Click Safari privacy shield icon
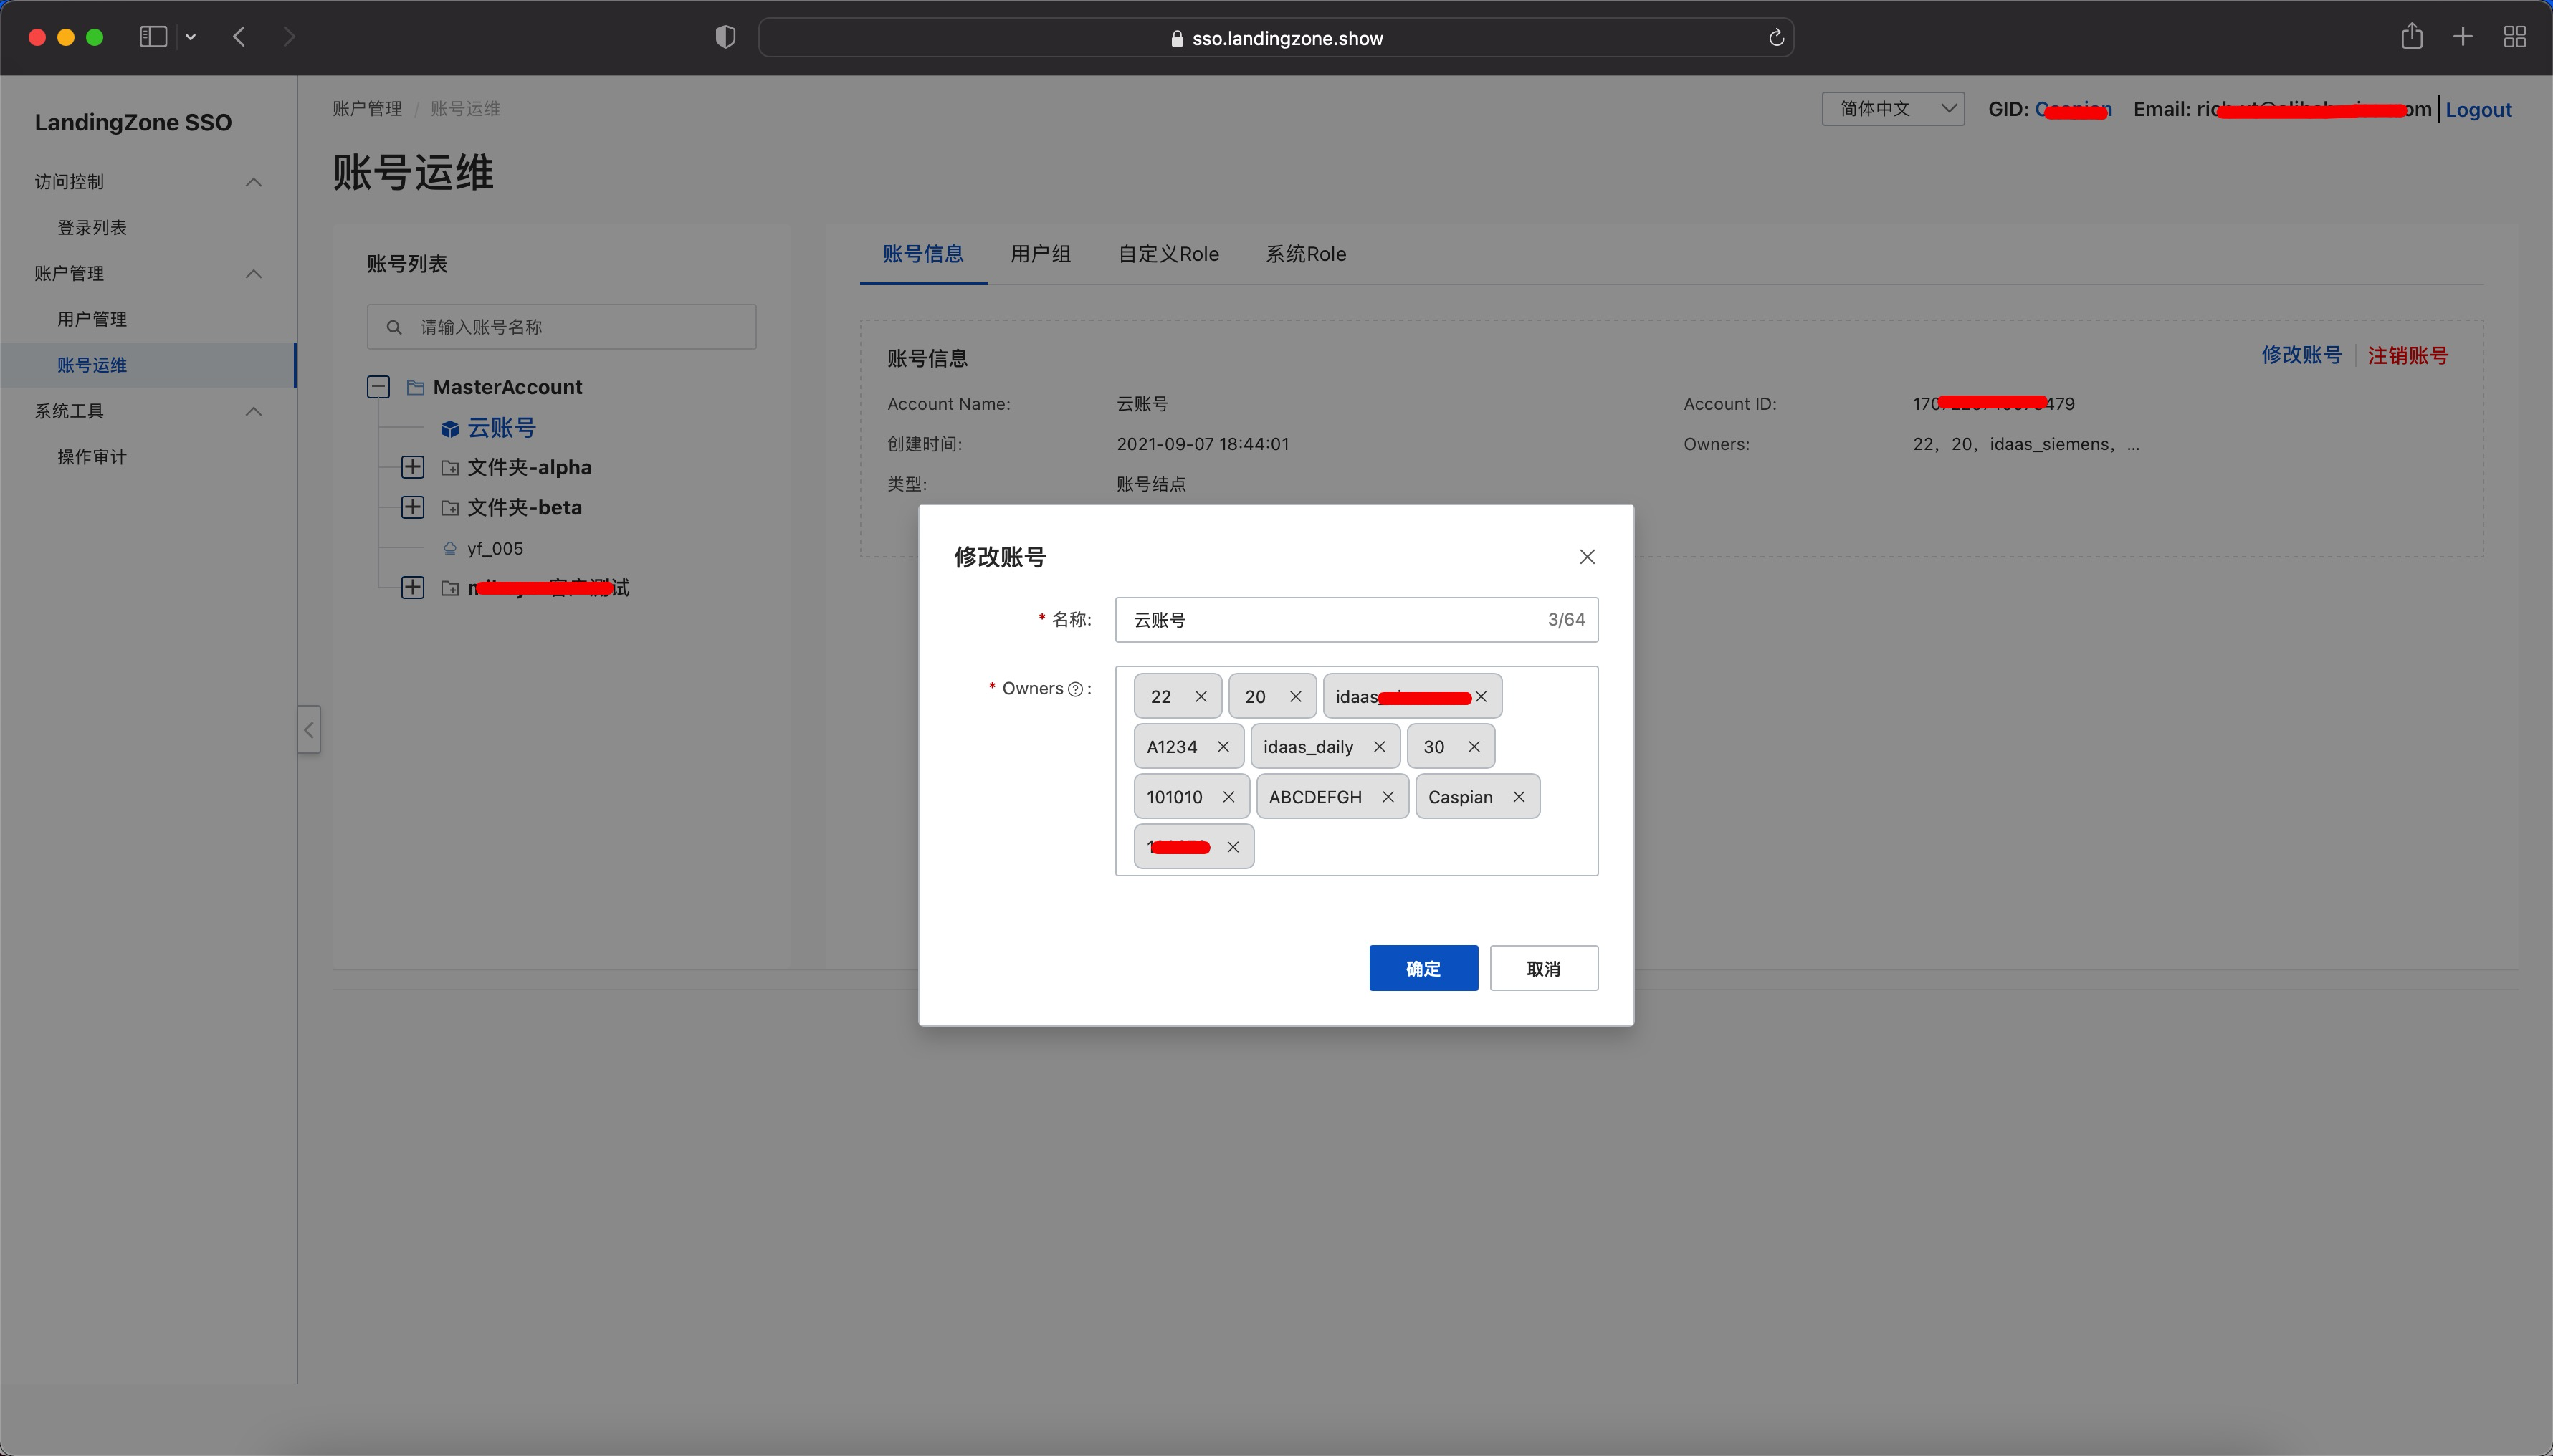This screenshot has height=1456, width=2553. 725,37
